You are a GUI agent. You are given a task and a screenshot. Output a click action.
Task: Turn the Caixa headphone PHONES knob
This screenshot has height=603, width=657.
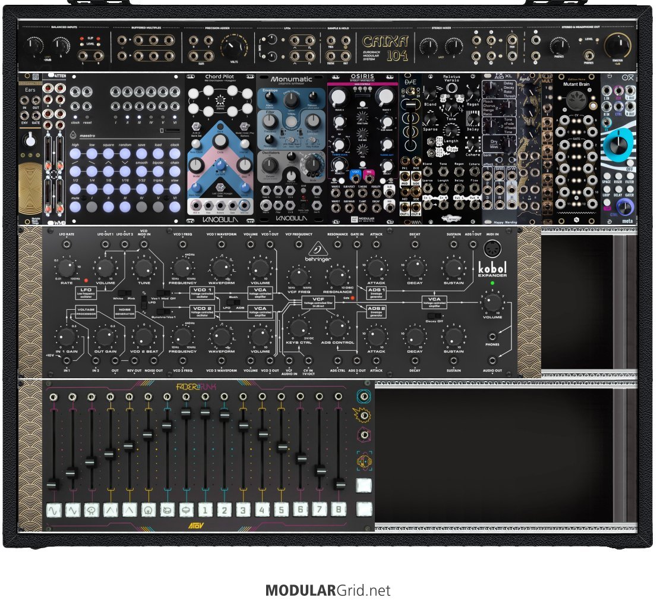click(559, 46)
